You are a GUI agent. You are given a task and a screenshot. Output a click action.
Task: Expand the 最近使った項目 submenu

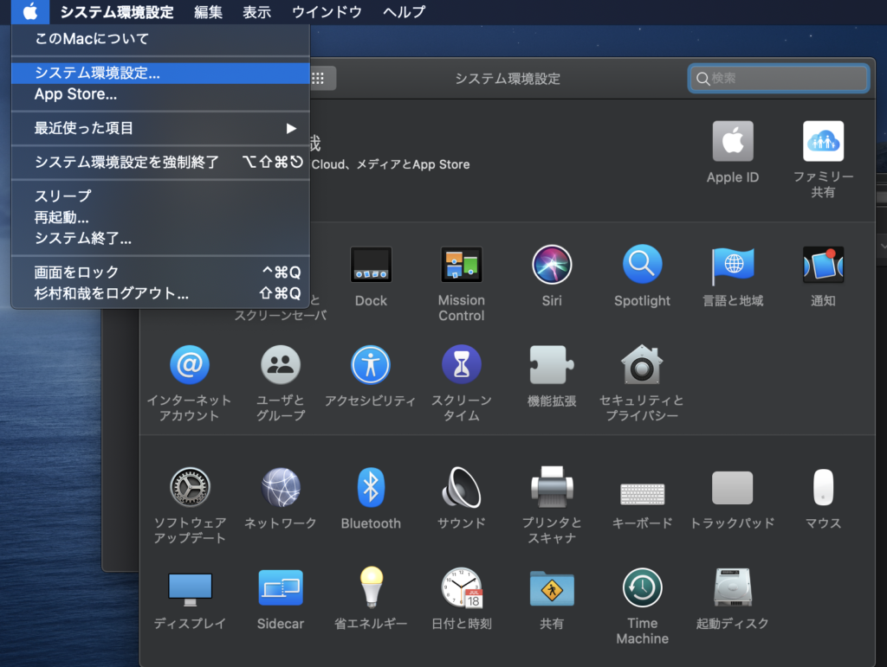pos(160,128)
